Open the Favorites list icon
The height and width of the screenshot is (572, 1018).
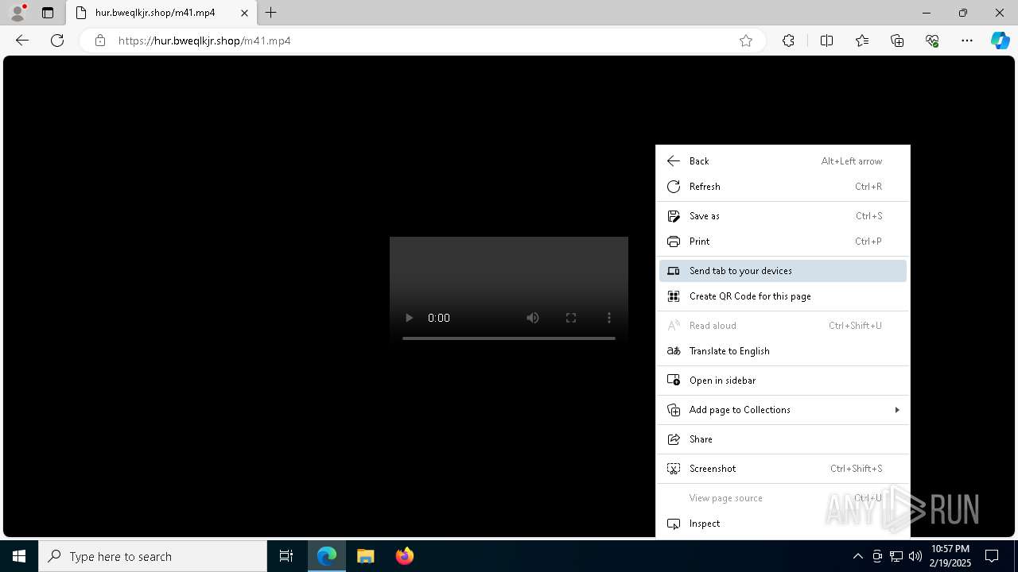(862, 41)
